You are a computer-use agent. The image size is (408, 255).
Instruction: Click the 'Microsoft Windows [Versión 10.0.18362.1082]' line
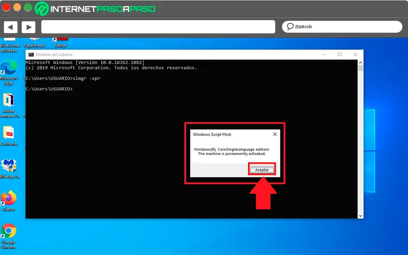[85, 62]
